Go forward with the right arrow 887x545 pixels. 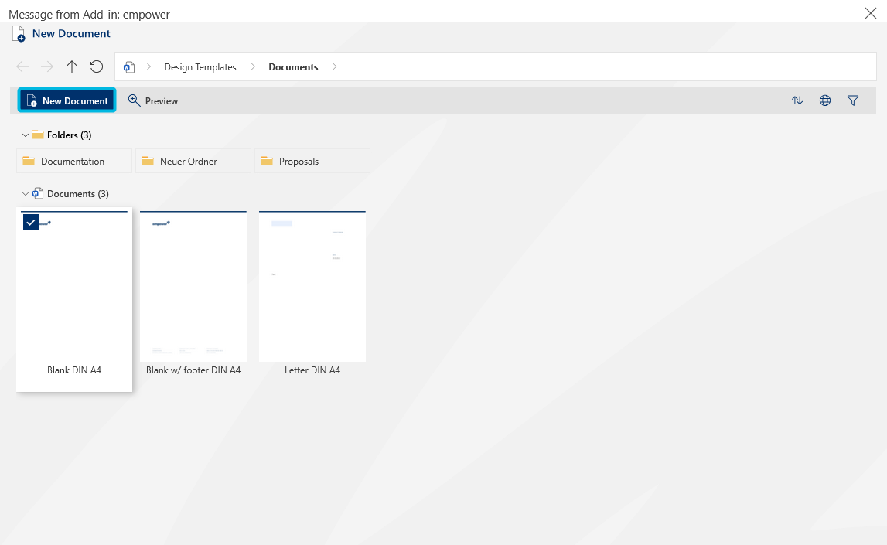tap(47, 66)
